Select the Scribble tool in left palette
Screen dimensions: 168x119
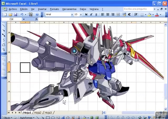pyautogui.click(x=4, y=49)
